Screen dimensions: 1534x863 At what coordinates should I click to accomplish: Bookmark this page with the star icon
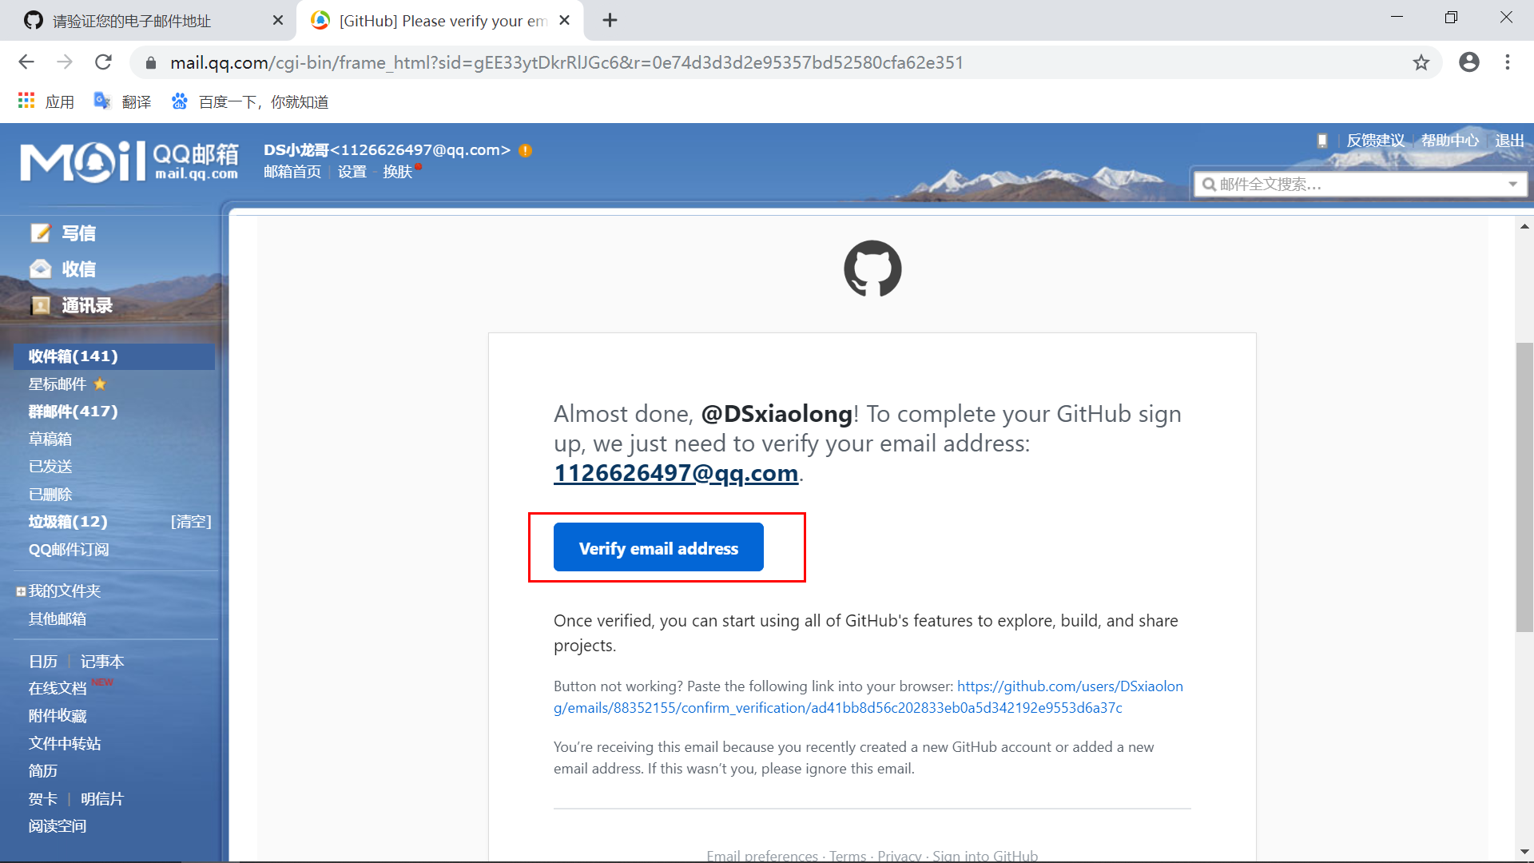pyautogui.click(x=1421, y=62)
